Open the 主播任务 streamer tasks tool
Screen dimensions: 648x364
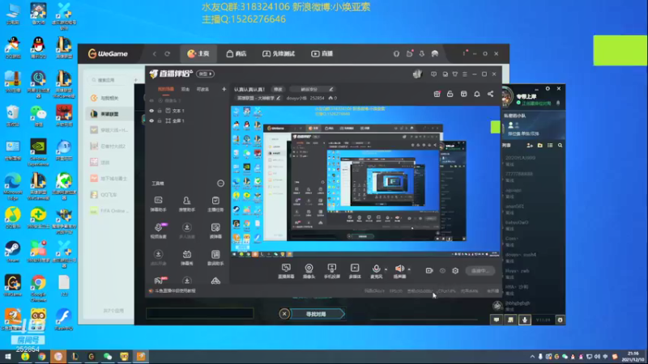click(215, 204)
